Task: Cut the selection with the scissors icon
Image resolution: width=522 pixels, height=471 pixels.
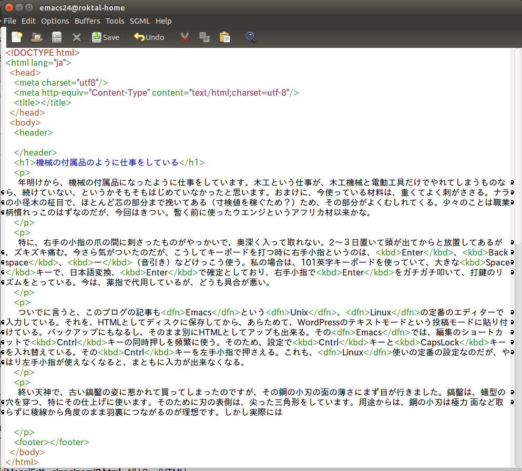Action: click(185, 37)
